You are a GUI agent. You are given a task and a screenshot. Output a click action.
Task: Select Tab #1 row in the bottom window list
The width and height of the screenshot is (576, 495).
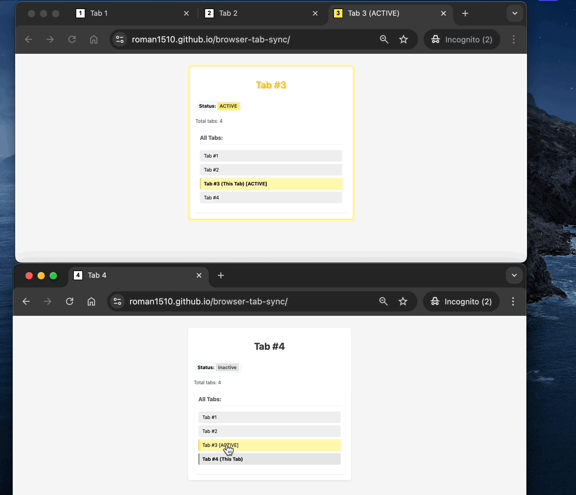tap(269, 417)
